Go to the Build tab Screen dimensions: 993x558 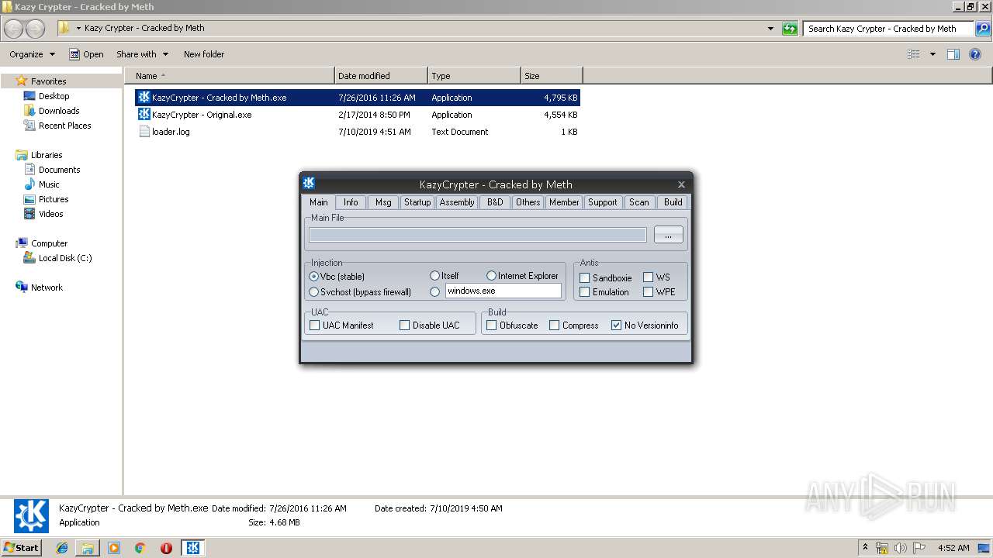pyautogui.click(x=673, y=202)
